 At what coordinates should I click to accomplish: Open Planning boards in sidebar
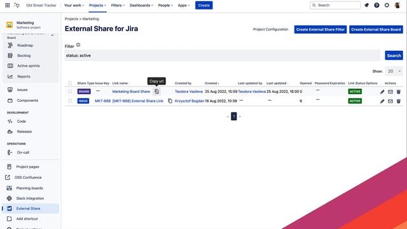click(30, 188)
